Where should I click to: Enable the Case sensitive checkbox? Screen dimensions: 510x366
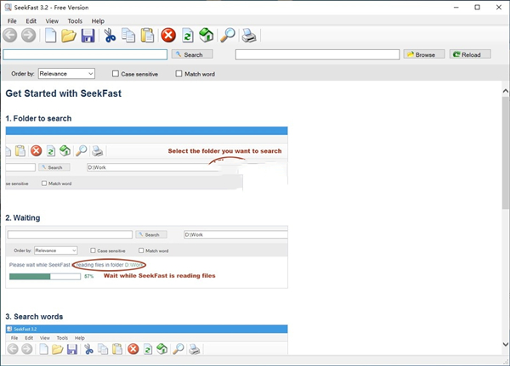tap(116, 74)
